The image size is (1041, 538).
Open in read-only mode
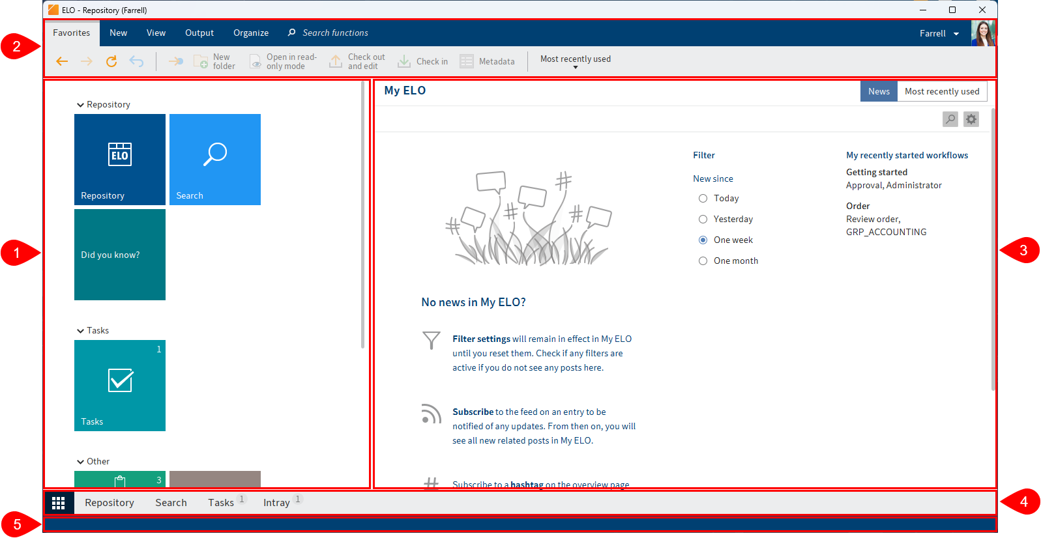pyautogui.click(x=283, y=61)
